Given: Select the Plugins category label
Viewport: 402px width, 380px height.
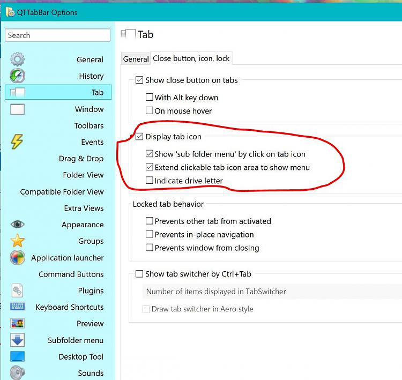Looking at the screenshot, I should pos(91,291).
